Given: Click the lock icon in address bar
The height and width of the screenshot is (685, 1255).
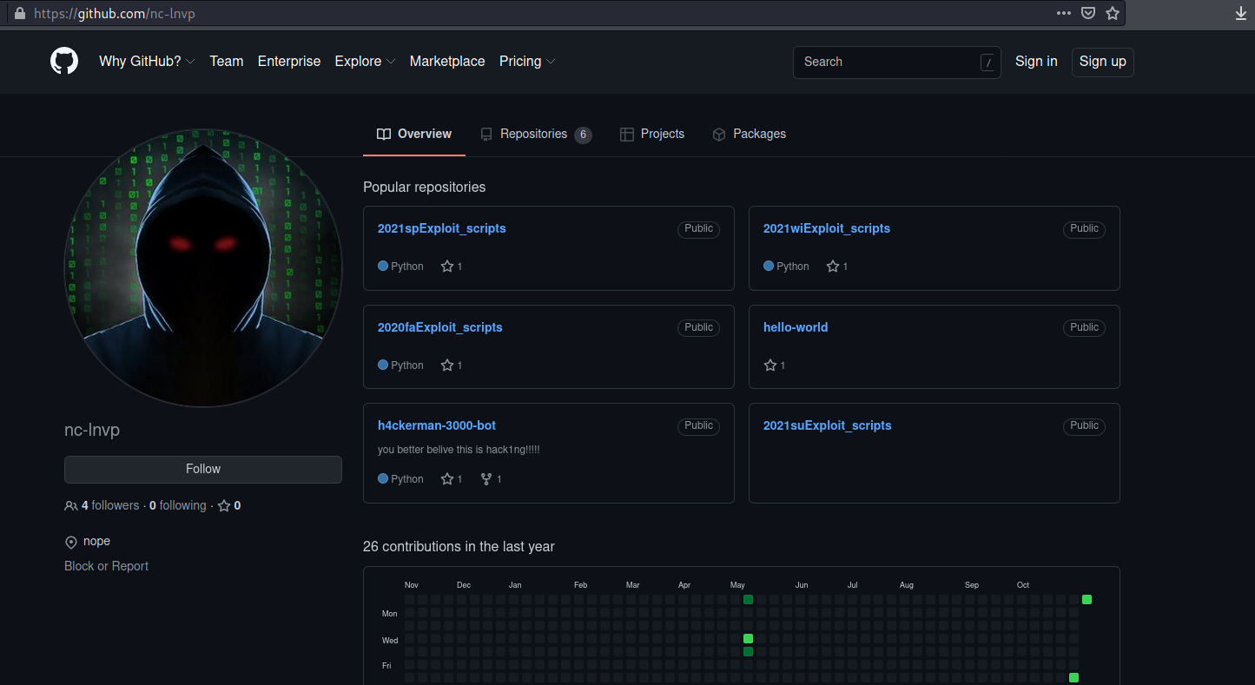Looking at the screenshot, I should (19, 14).
